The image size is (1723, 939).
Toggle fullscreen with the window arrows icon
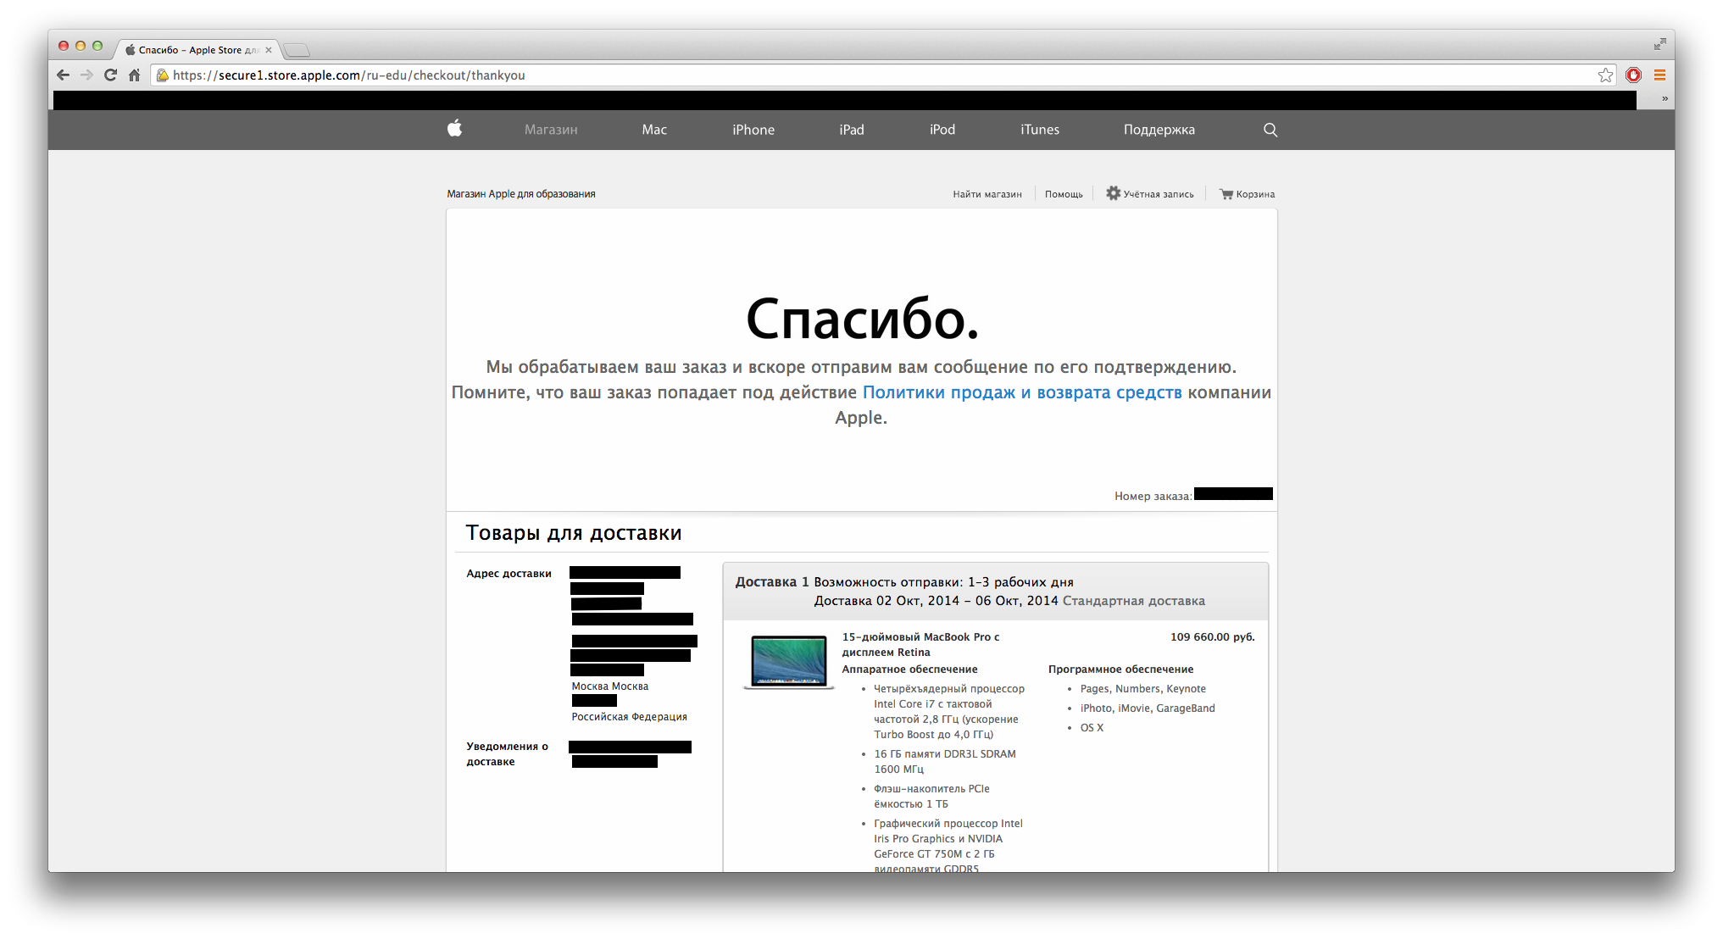(x=1660, y=44)
